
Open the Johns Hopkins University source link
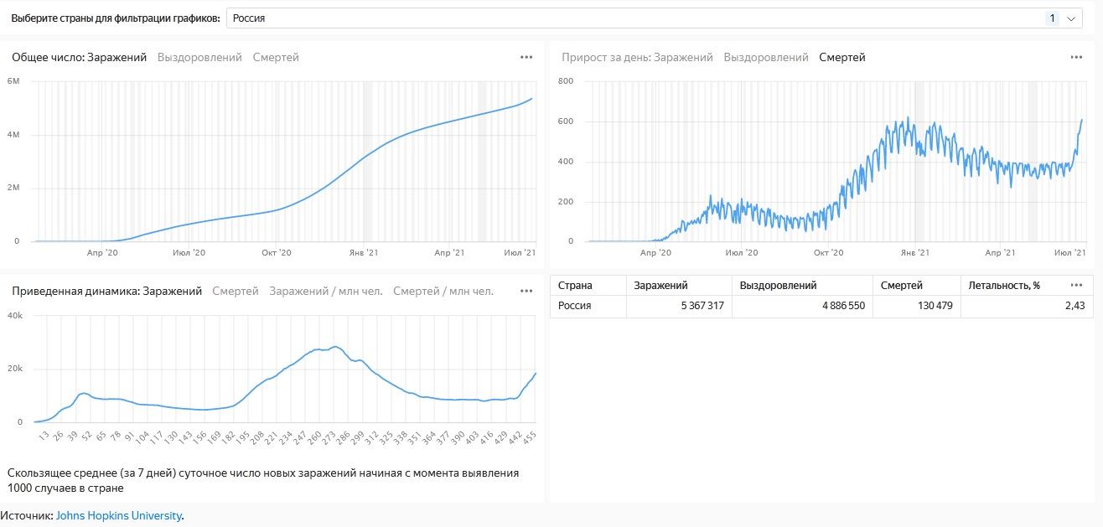point(118,515)
